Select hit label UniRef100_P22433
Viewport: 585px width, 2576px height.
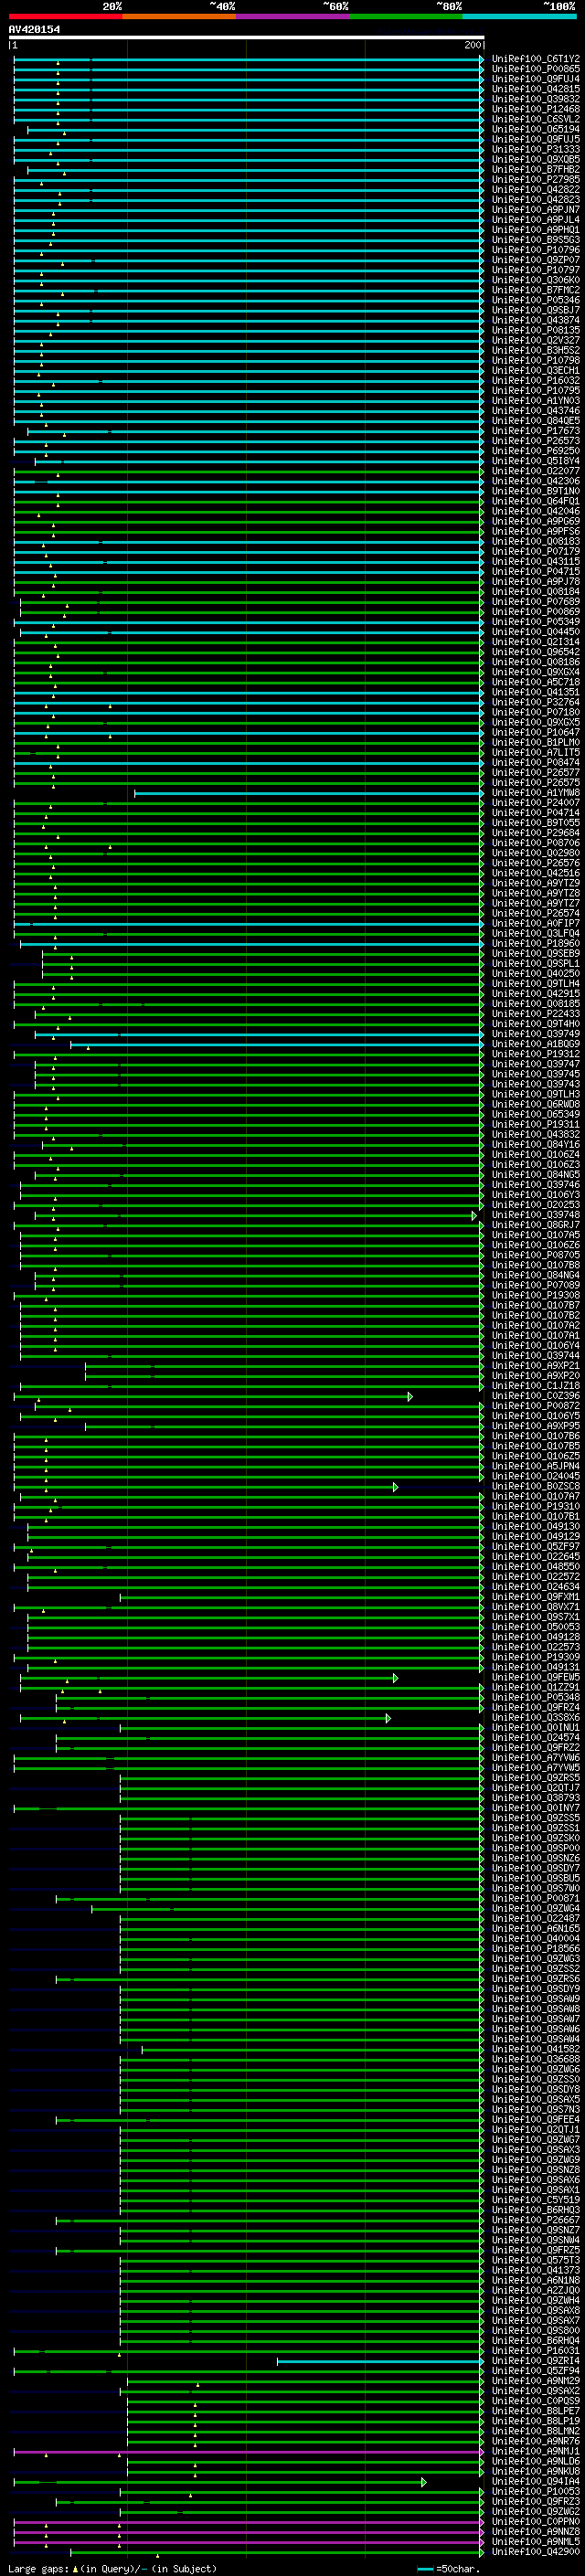pos(536,1014)
